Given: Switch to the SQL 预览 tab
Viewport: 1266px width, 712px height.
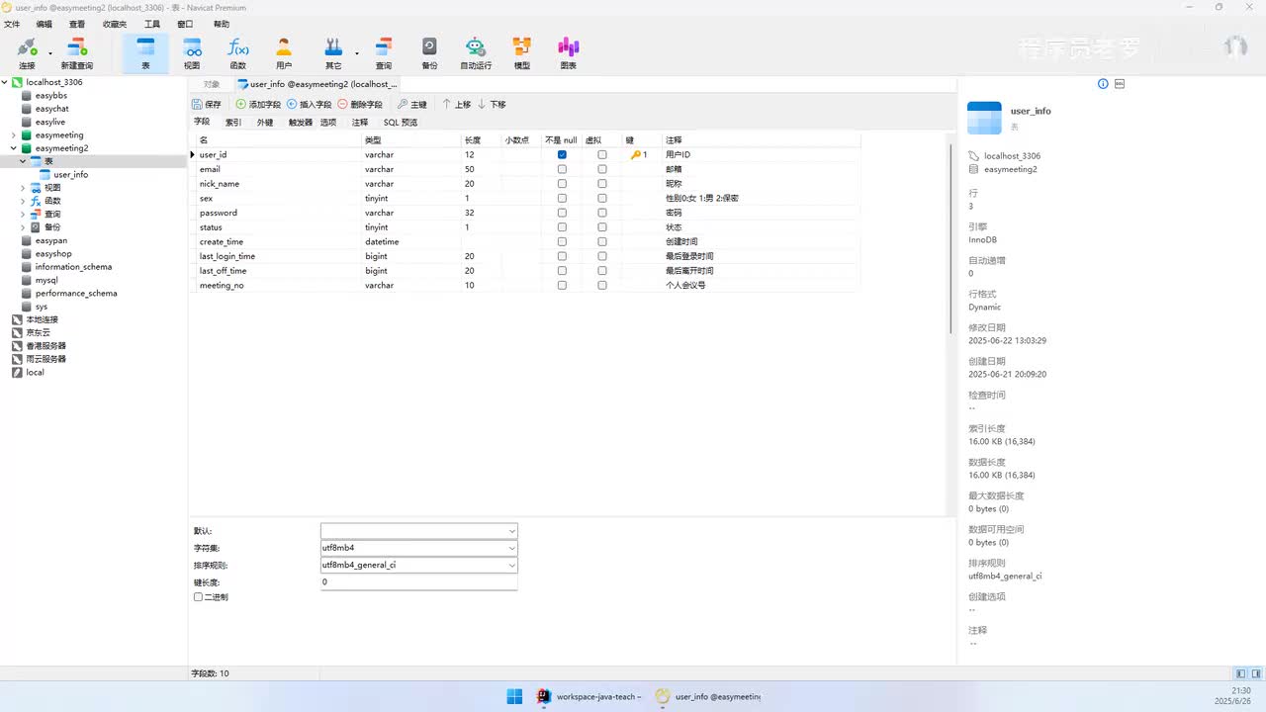Looking at the screenshot, I should pyautogui.click(x=401, y=123).
